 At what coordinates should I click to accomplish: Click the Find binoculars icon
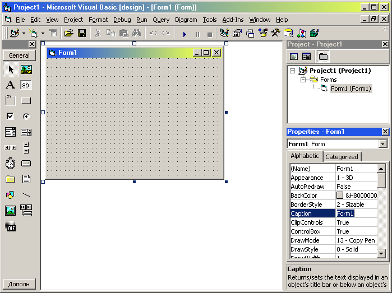tap(137, 33)
